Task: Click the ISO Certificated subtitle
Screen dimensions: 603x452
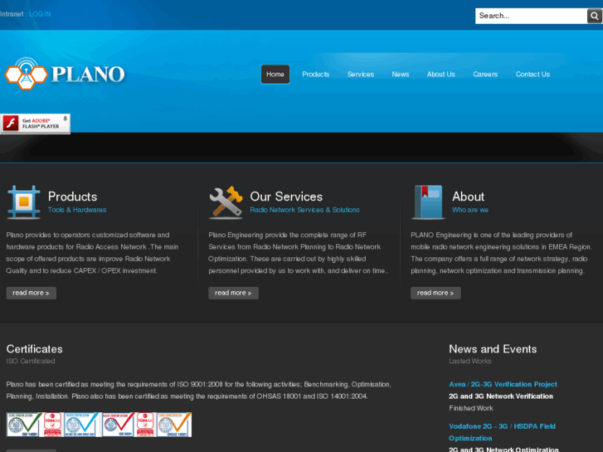Action: tap(31, 362)
